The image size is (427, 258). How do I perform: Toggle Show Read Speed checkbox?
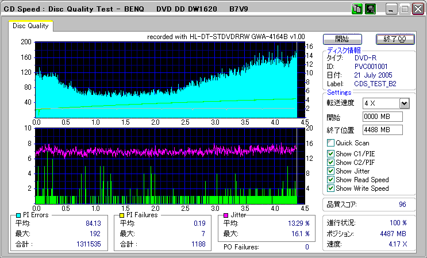pyautogui.click(x=330, y=180)
